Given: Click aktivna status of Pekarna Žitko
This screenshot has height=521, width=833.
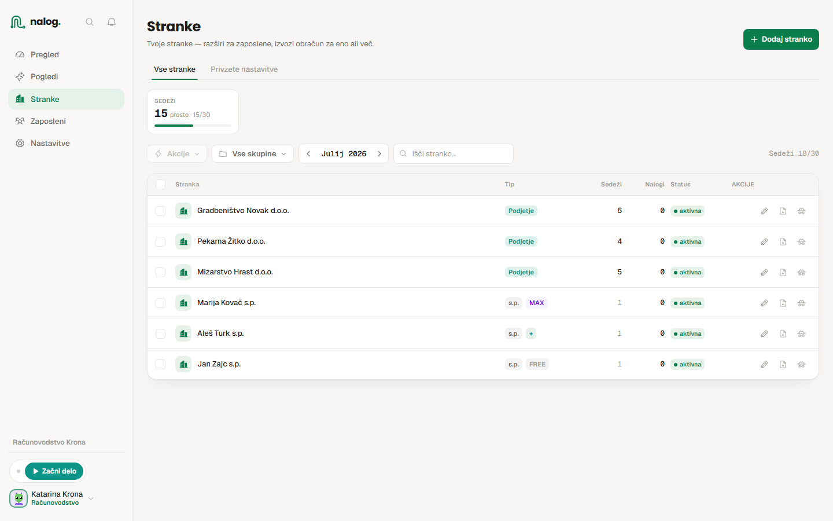Looking at the screenshot, I should coord(687,241).
